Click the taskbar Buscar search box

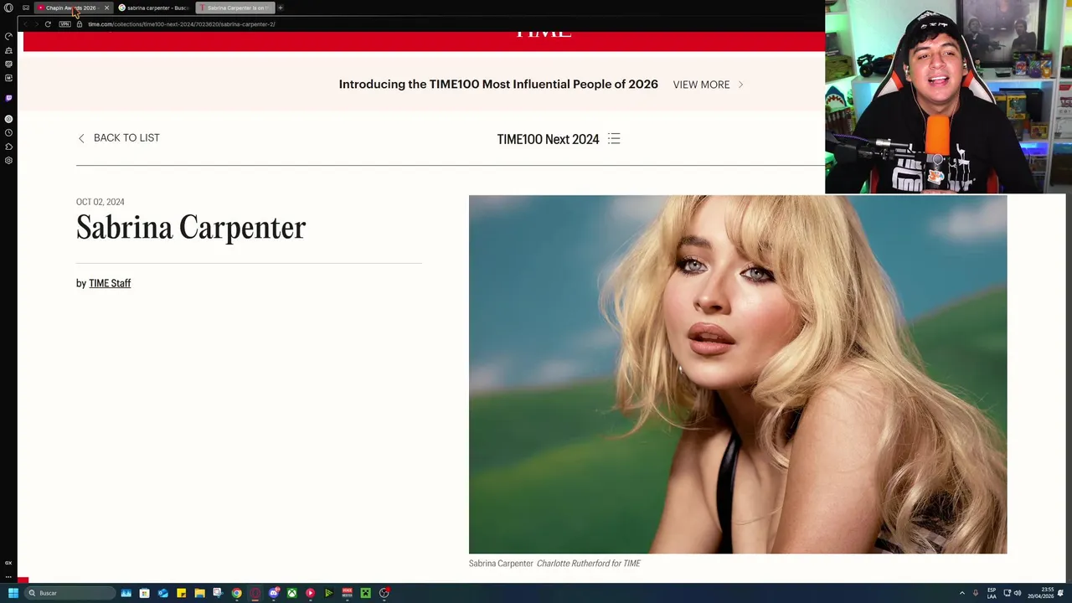coord(70,593)
